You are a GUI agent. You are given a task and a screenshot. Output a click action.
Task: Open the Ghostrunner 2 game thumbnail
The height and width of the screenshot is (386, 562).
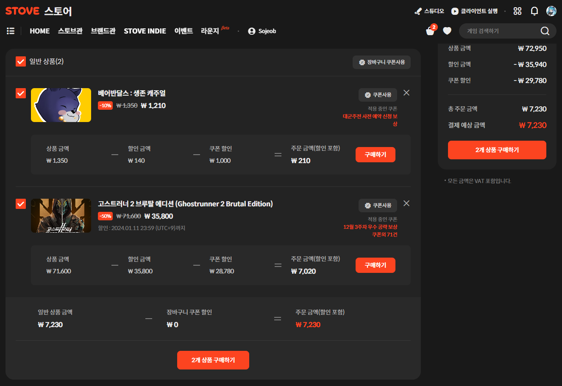pos(61,216)
